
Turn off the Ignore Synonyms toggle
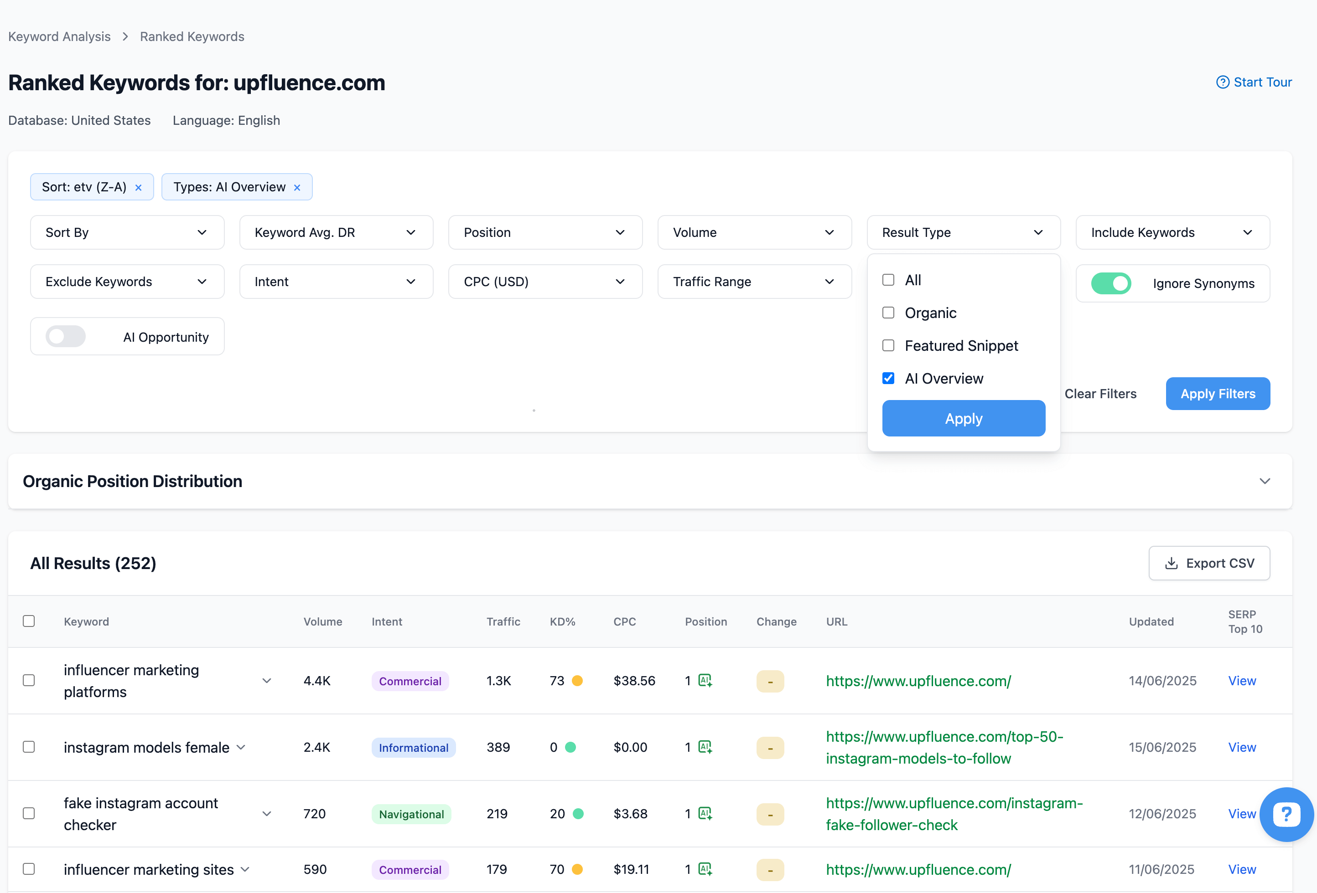point(1111,283)
